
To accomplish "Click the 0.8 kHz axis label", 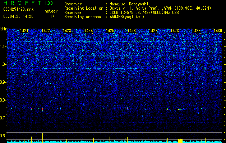I will click(x=3, y=100).
